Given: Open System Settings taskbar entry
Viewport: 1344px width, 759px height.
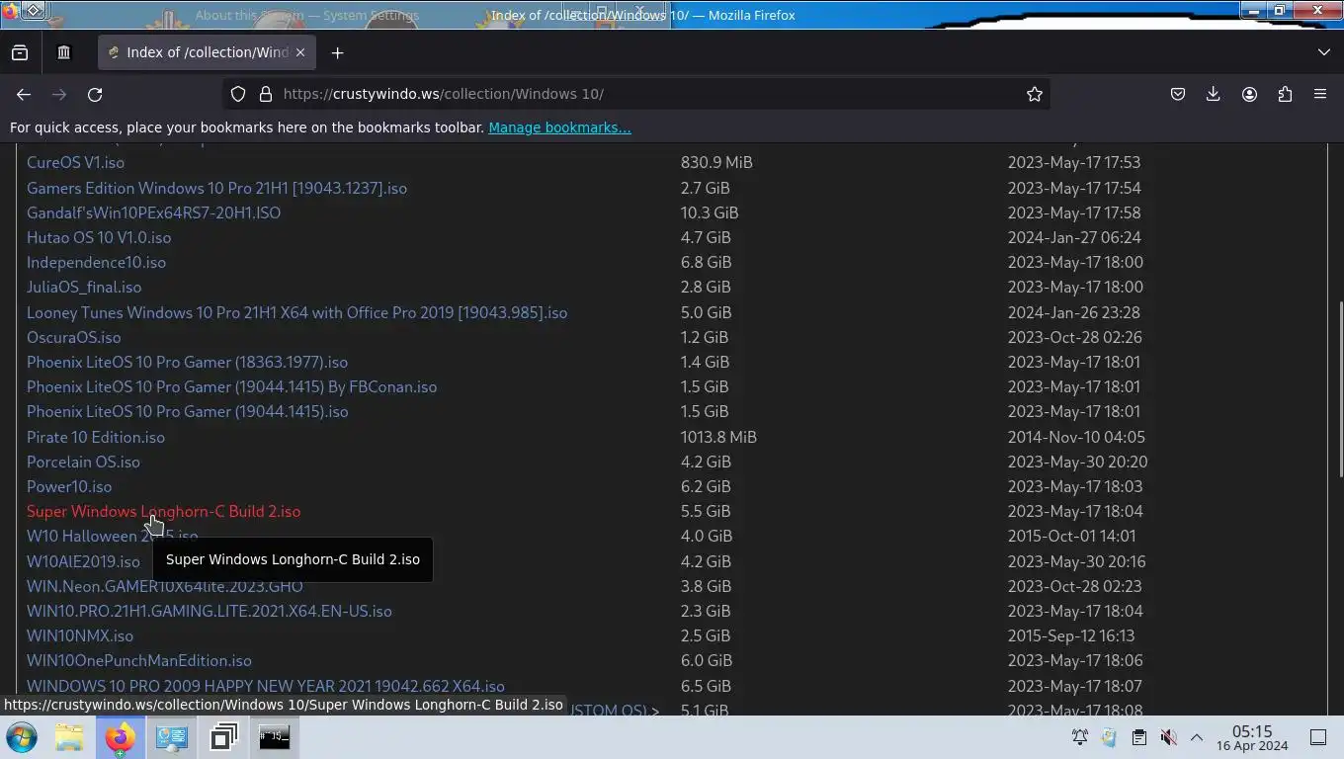Looking at the screenshot, I should tap(171, 737).
